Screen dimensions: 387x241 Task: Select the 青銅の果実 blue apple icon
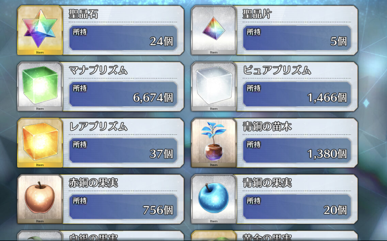point(214,199)
